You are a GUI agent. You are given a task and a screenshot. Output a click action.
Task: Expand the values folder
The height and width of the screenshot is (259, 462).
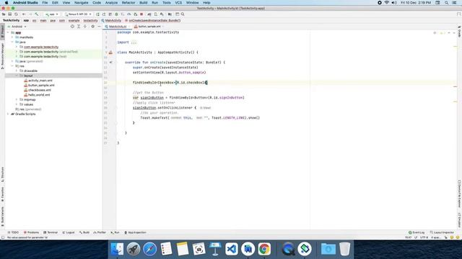click(17, 104)
